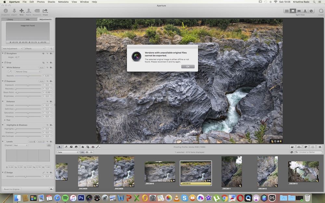
Task: Click OK in the export error dialog
Action: [188, 67]
